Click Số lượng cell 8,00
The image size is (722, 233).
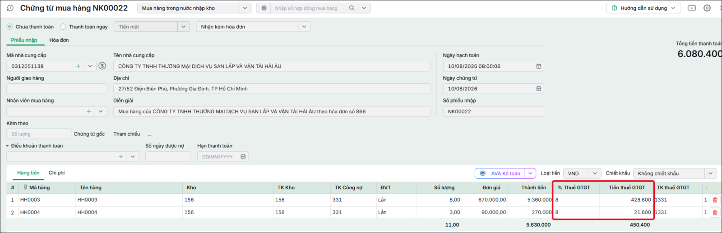[439, 200]
